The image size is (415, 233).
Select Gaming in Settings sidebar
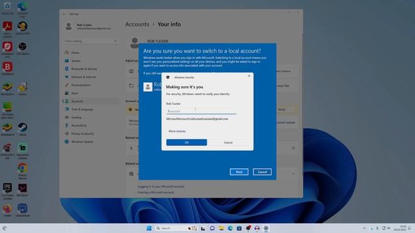point(91,117)
